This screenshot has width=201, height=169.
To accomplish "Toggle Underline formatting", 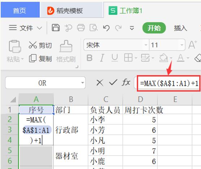I will [115, 58].
